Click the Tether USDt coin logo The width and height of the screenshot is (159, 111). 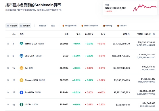coord(21,44)
